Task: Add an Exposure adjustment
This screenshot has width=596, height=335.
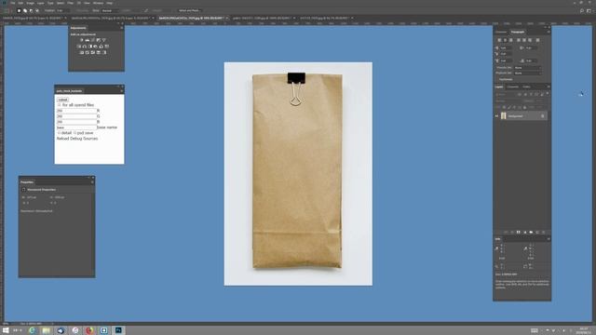Action: pos(99,40)
